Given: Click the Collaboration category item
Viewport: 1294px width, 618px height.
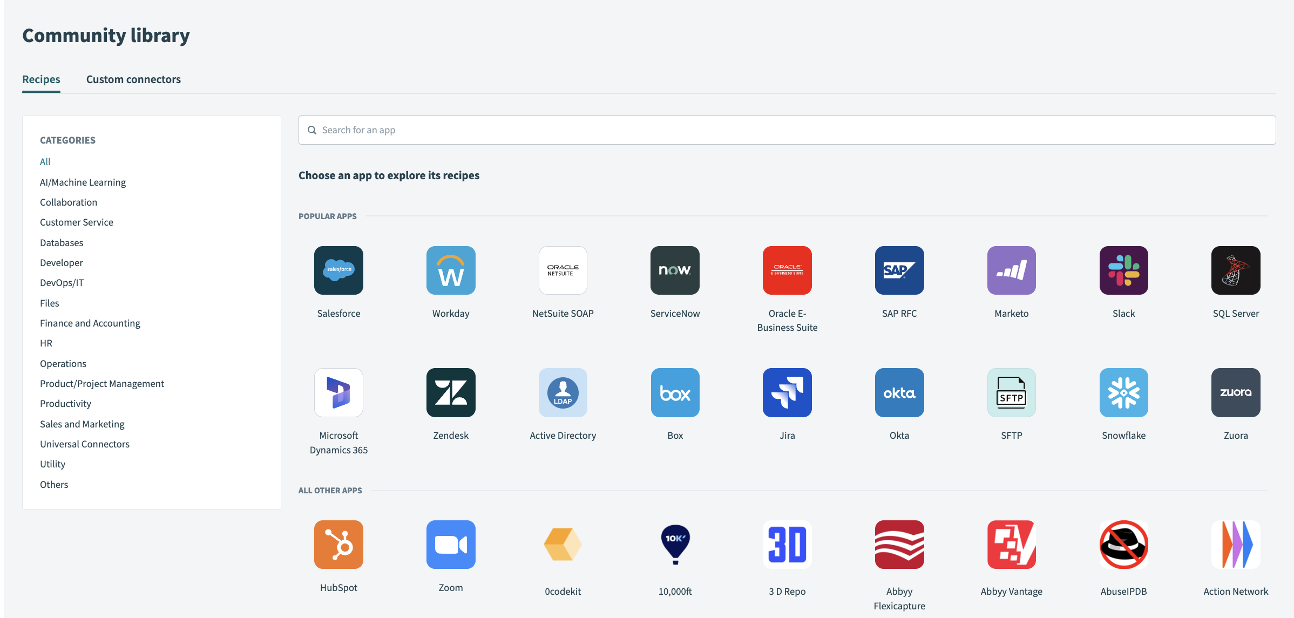Looking at the screenshot, I should (69, 201).
